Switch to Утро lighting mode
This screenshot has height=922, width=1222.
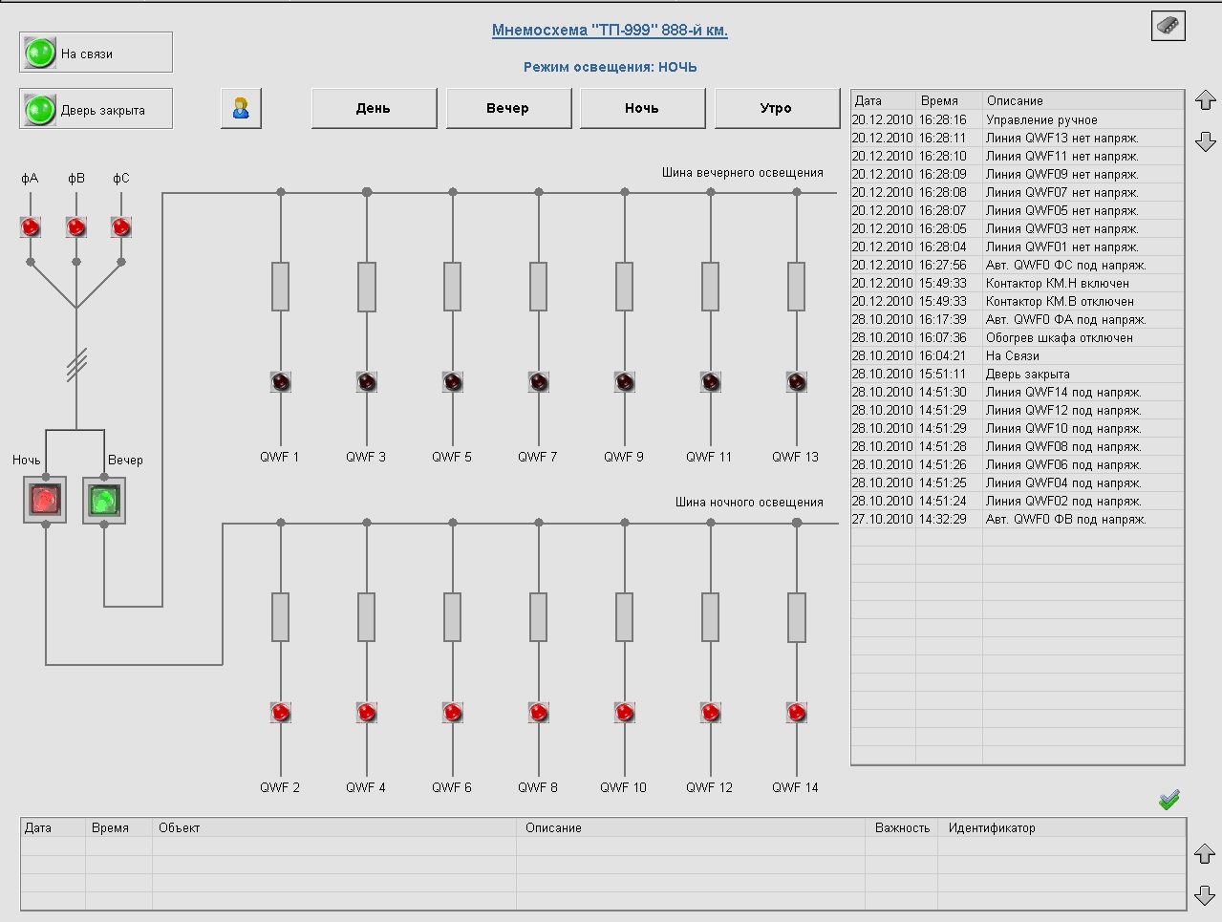coord(776,108)
